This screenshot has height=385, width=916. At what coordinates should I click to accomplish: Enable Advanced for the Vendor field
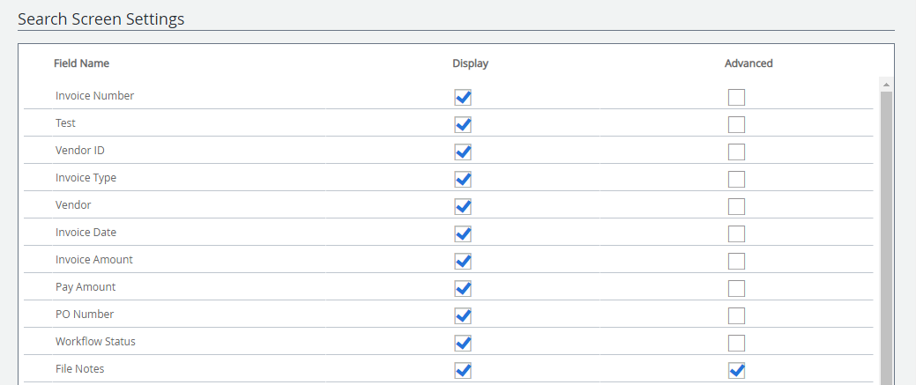point(736,206)
